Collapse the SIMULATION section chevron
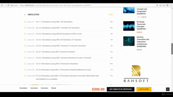Viewport: 173px width, 97px height. click(x=25, y=15)
